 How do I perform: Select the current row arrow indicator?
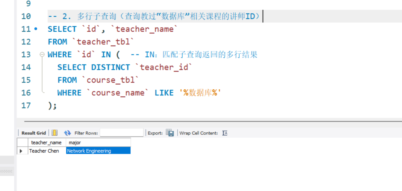(21, 151)
